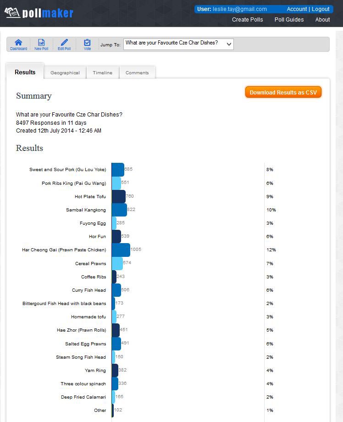
Task: Click the leslie.tay@gmail.com user email
Action: pyautogui.click(x=240, y=9)
